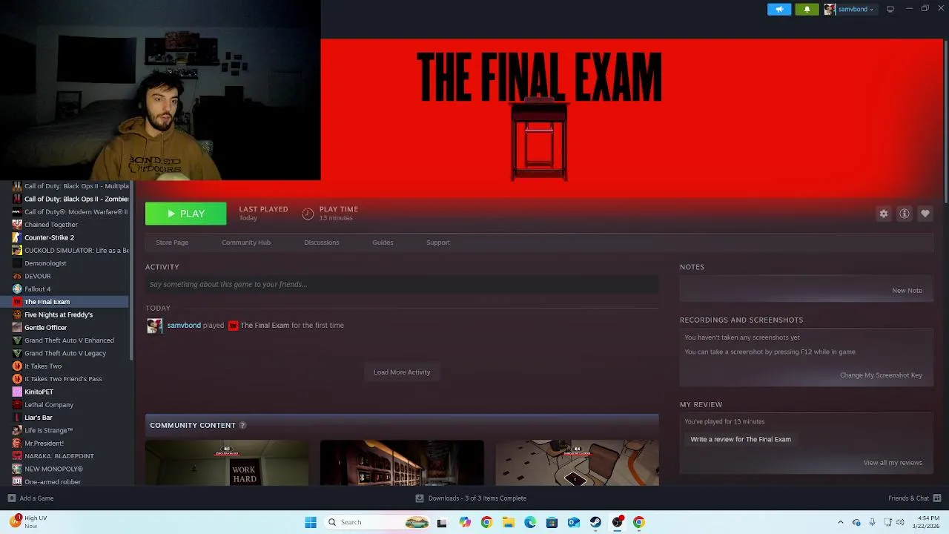Open Friends & Chat panel

(914, 498)
